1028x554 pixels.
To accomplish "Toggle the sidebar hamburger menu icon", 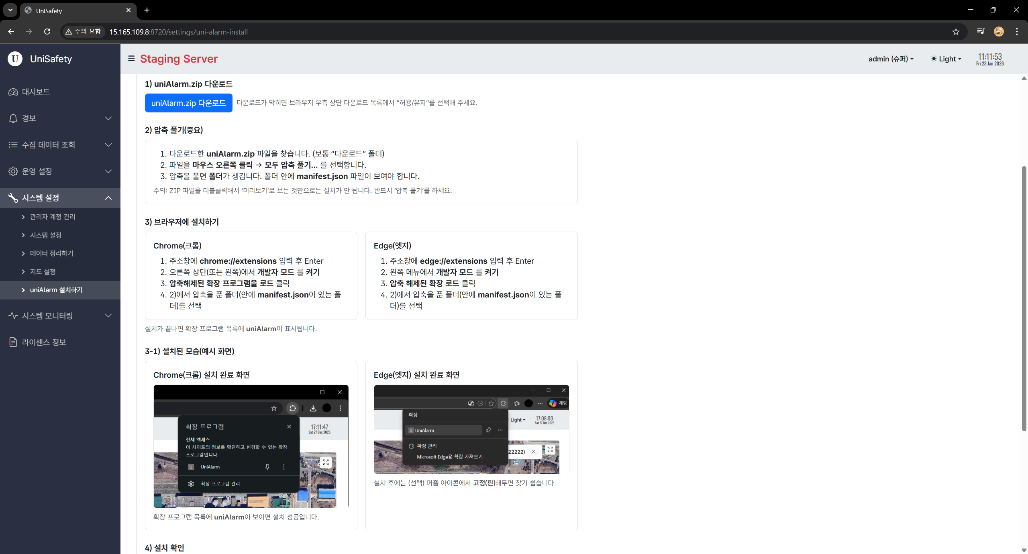I will pyautogui.click(x=131, y=59).
